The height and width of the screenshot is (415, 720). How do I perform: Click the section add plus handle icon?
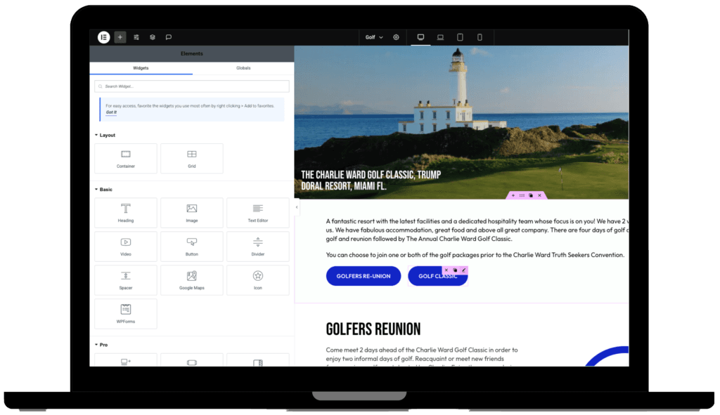pos(513,195)
